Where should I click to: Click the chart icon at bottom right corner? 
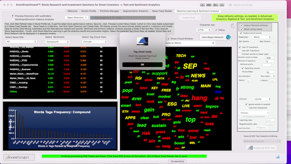[278, 157]
